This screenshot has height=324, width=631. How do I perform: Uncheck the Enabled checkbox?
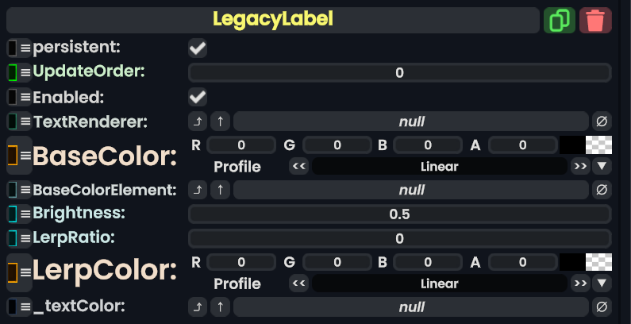198,98
